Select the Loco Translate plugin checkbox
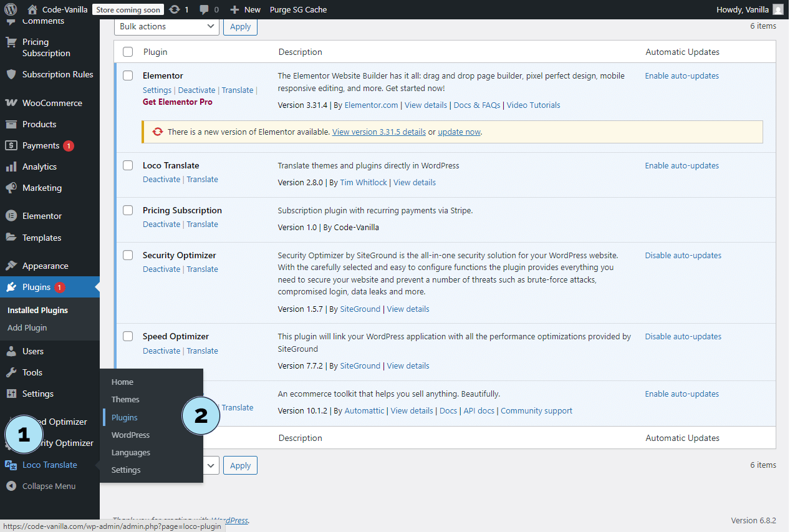Image resolution: width=790 pixels, height=532 pixels. (128, 165)
